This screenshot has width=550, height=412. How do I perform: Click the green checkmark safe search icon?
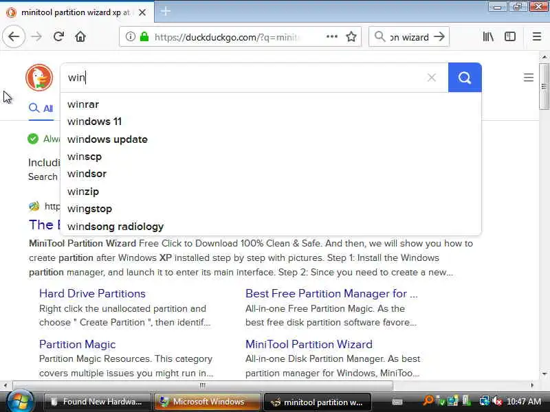tap(33, 139)
